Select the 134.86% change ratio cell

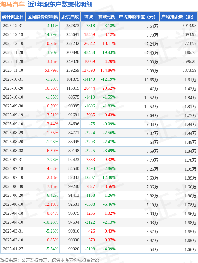[x=108, y=71]
